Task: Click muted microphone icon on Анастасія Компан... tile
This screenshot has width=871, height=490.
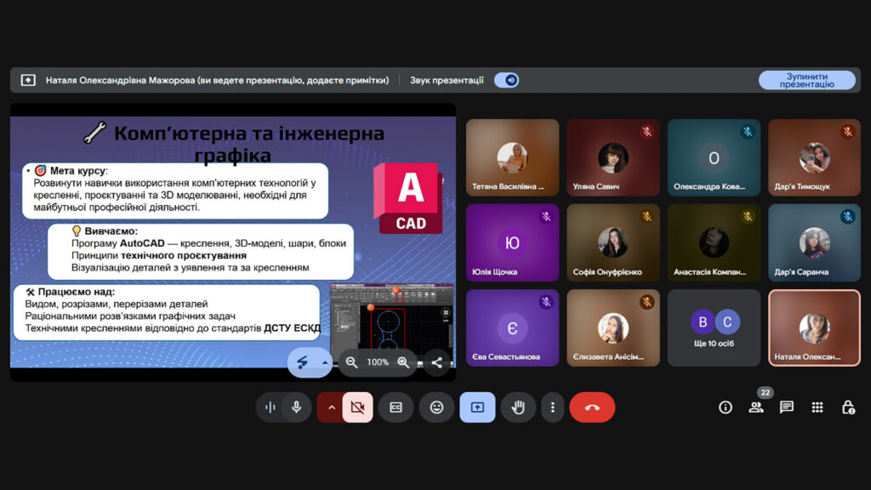Action: click(x=748, y=217)
